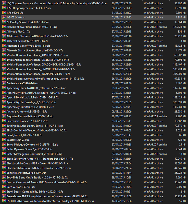This screenshot has height=204, width=188.
Task: Click size value 25 KB
Action: 182,145
